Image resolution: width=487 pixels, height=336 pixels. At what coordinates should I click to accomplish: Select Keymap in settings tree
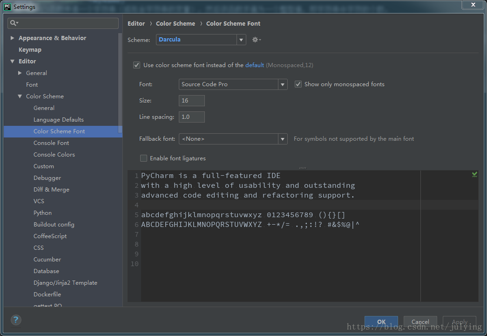(x=30, y=50)
